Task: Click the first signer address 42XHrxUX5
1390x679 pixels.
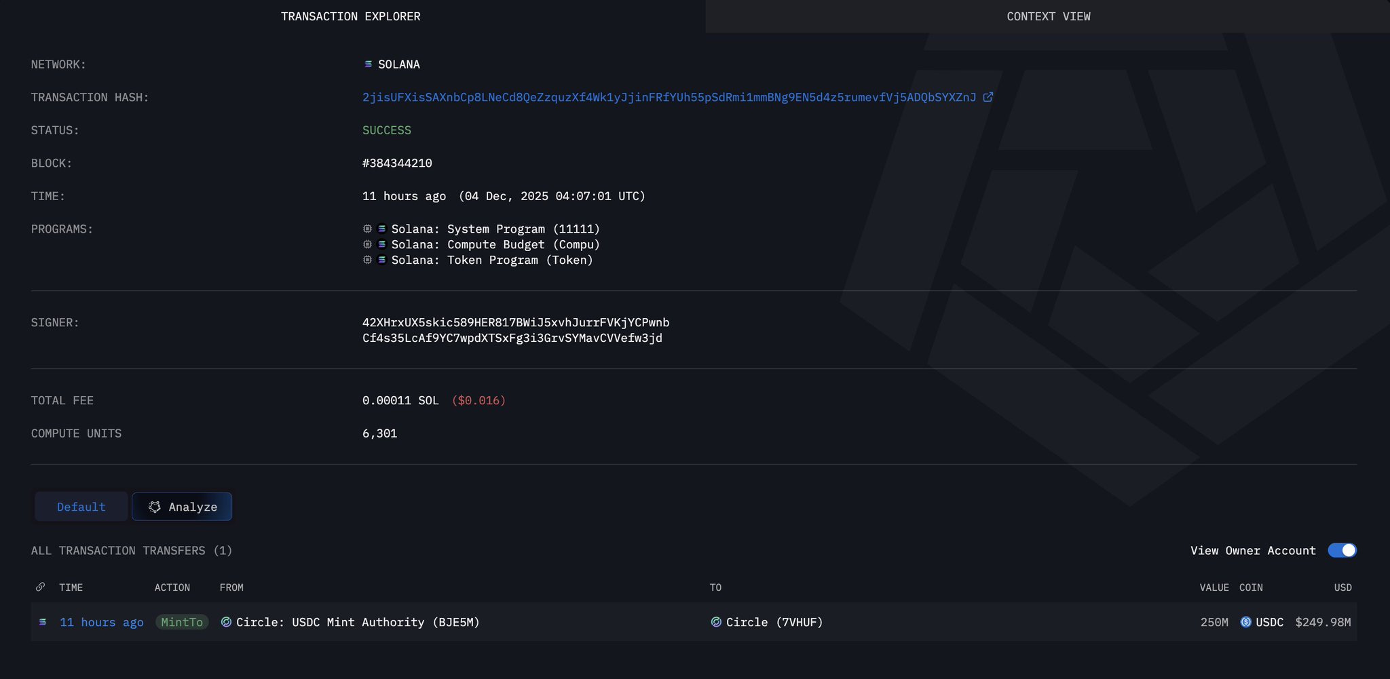Action: click(515, 322)
